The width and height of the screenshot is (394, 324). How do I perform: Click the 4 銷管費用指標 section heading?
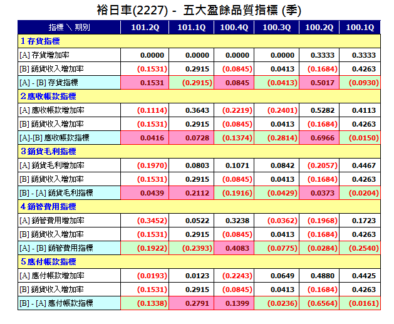click(48, 206)
